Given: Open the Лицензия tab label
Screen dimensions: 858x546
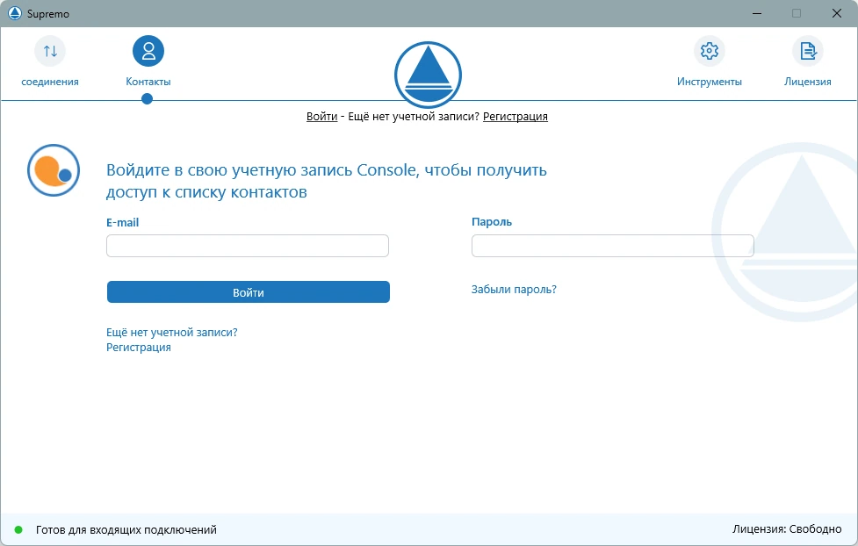Looking at the screenshot, I should pos(808,82).
